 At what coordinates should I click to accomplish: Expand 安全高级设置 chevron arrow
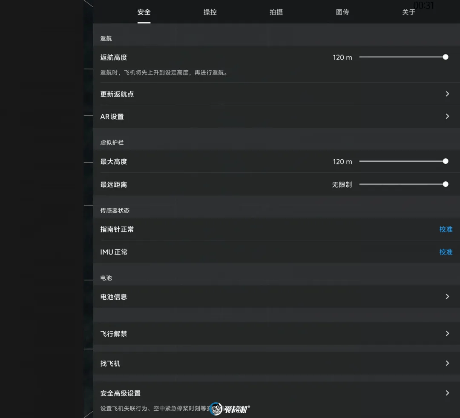[x=447, y=393]
